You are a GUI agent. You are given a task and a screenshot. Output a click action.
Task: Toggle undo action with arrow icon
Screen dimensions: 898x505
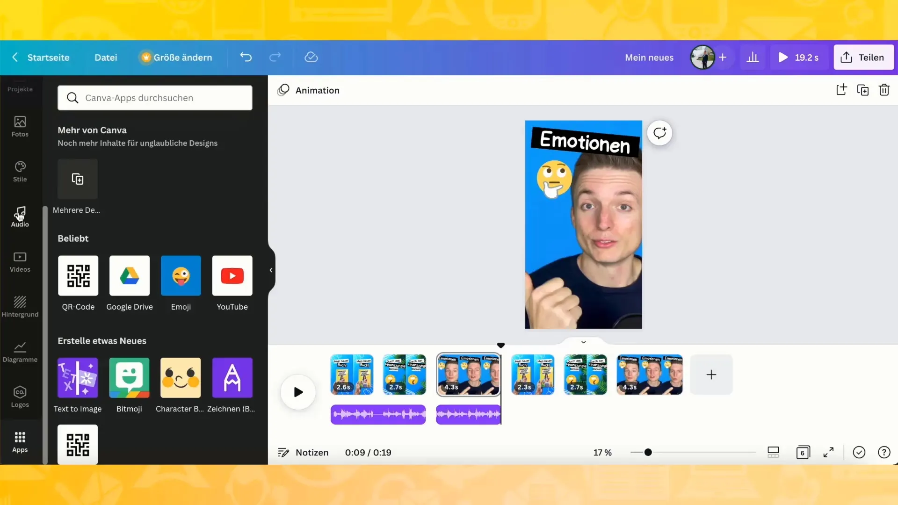coord(246,57)
